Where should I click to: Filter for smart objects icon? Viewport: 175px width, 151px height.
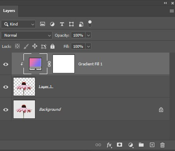click(81, 24)
